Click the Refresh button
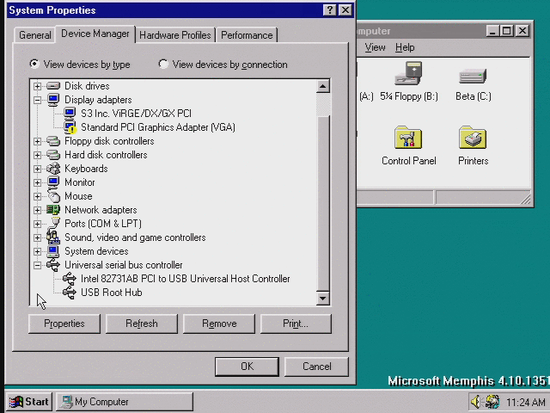The image size is (550, 413). [141, 324]
